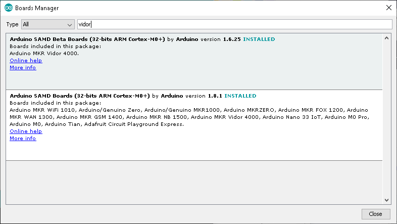
Task: Select the Arduino SAMD Beta Boards package title
Action: click(87, 39)
